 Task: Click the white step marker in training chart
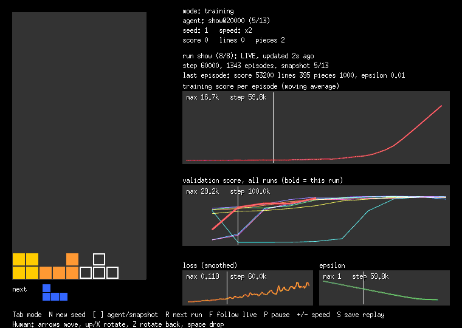273,127
